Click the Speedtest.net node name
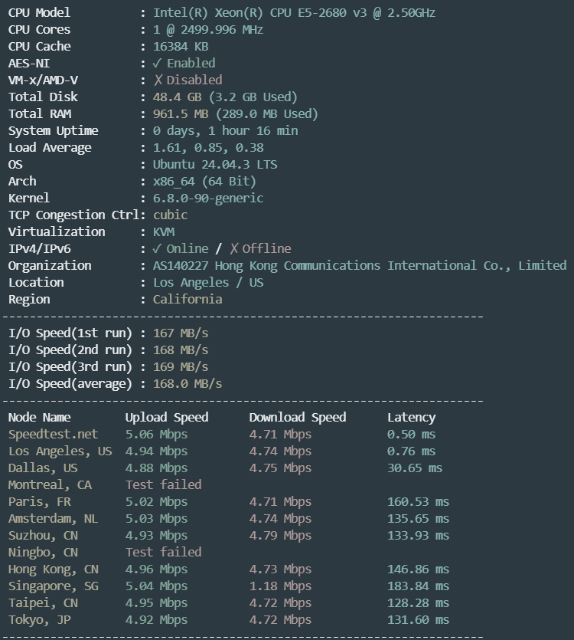The height and width of the screenshot is (640, 574). pyautogui.click(x=53, y=435)
